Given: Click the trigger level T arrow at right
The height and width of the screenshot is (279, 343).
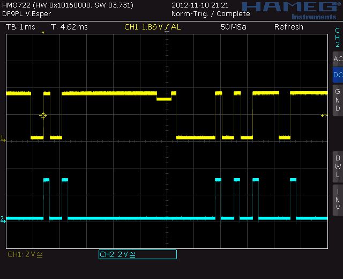Looking at the screenshot, I should pyautogui.click(x=324, y=115).
